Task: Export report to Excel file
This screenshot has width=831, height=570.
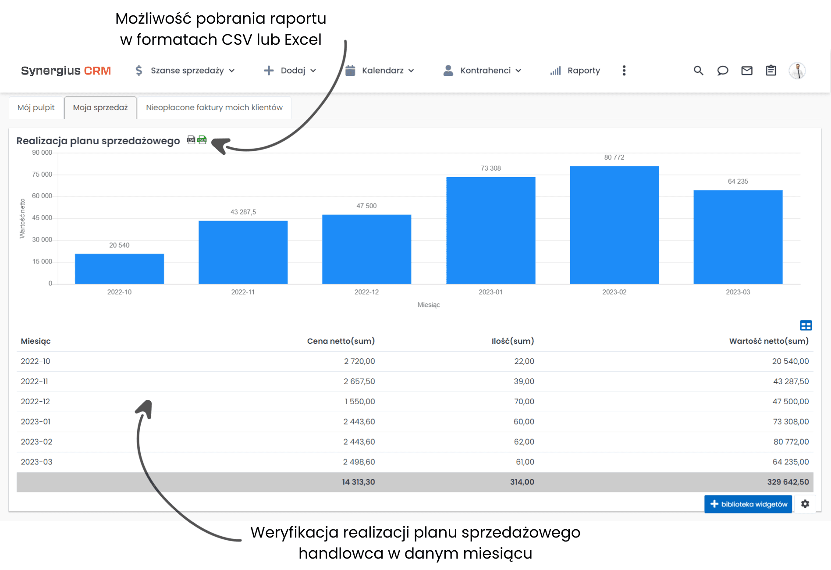Action: [202, 140]
